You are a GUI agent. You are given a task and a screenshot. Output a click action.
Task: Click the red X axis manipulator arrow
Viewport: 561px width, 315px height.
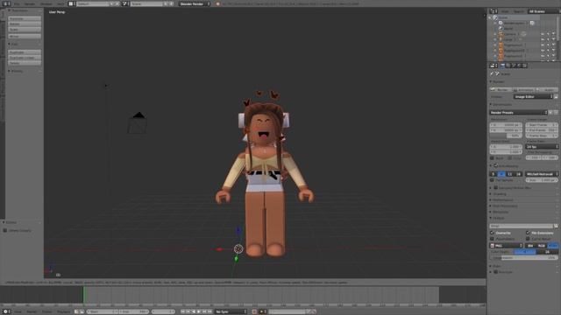click(220, 248)
